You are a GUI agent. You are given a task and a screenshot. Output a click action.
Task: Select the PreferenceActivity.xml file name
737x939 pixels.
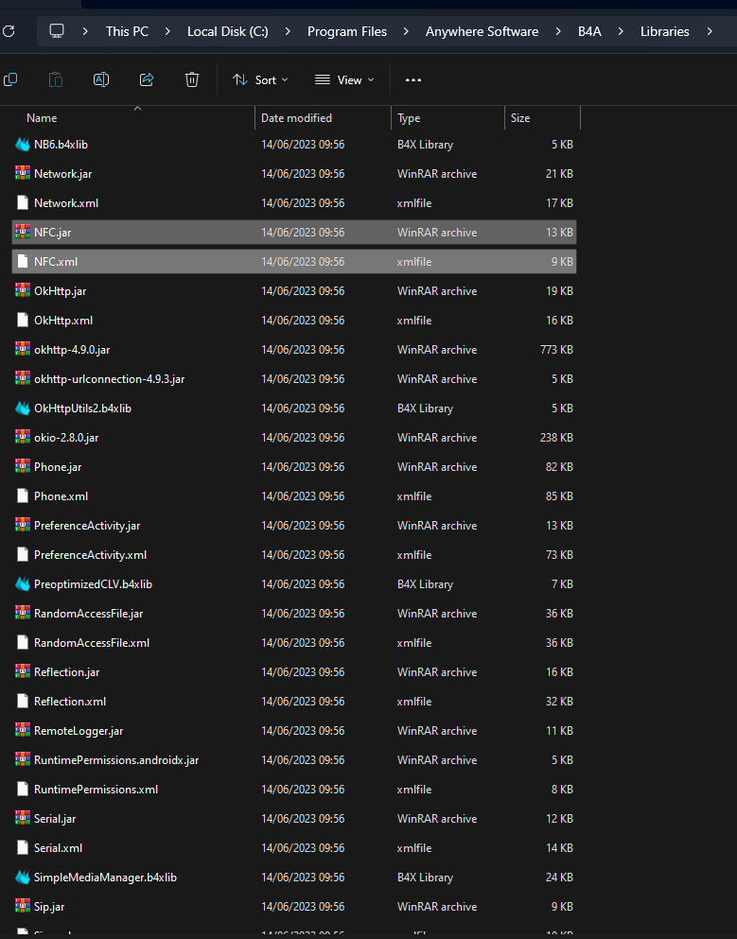pos(90,554)
